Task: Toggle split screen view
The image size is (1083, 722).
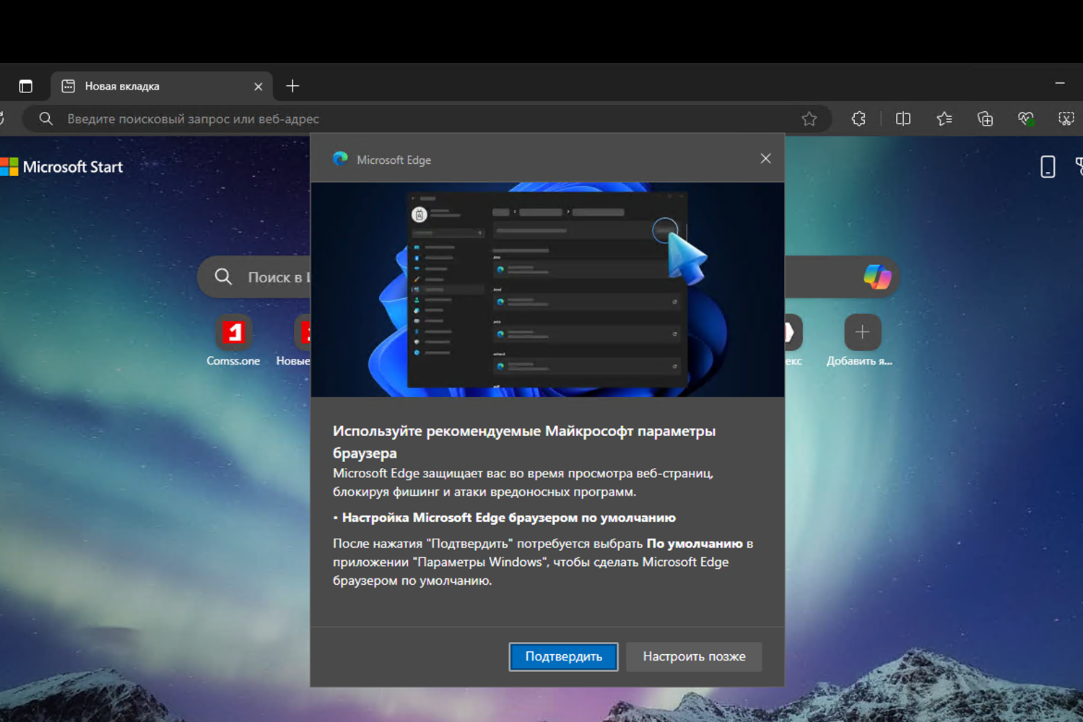Action: pyautogui.click(x=903, y=119)
